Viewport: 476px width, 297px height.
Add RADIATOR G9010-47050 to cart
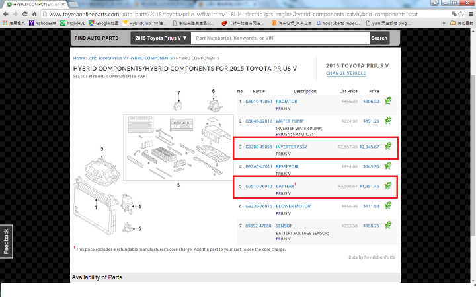[x=388, y=101]
